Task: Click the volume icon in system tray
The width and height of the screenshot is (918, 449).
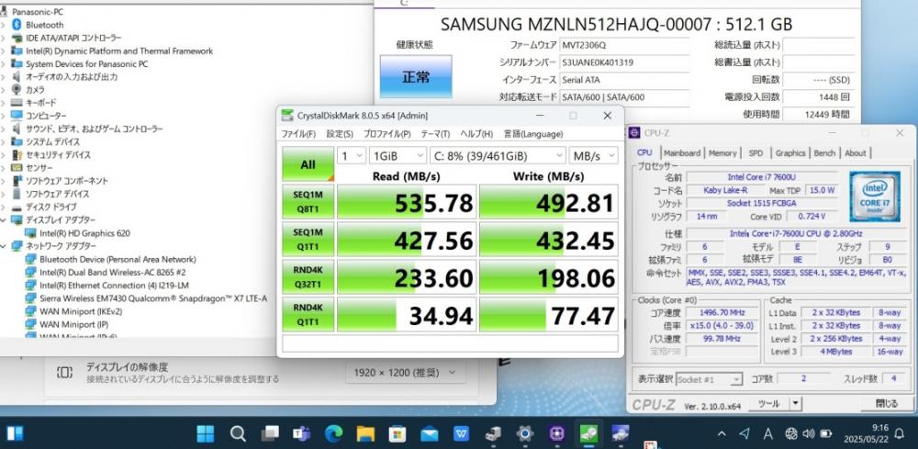Action: tap(809, 433)
